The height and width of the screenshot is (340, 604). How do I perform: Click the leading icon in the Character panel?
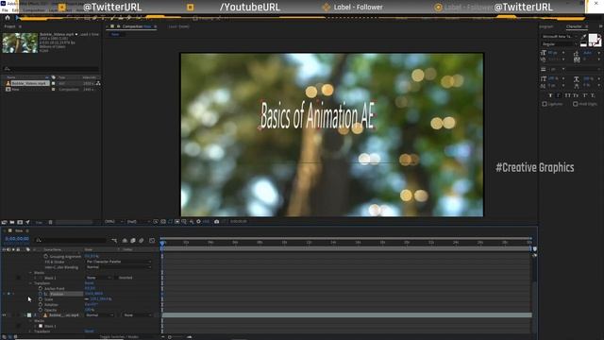[x=577, y=53]
